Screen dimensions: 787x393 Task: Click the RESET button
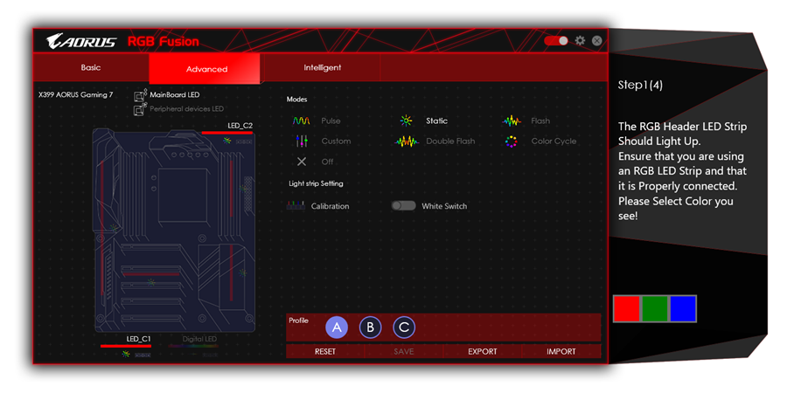click(x=325, y=352)
